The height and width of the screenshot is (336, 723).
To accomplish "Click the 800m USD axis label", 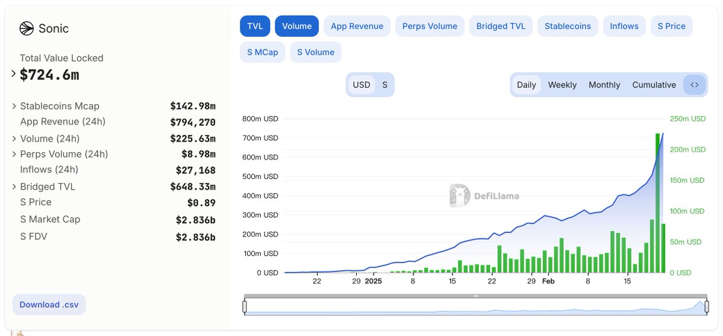I will pos(260,119).
